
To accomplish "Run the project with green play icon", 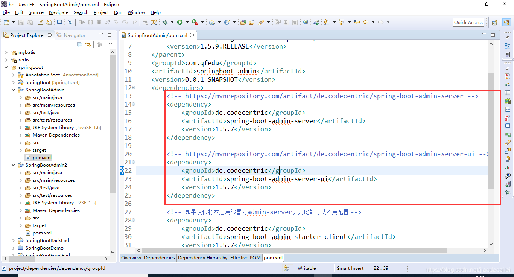I will pos(180,22).
